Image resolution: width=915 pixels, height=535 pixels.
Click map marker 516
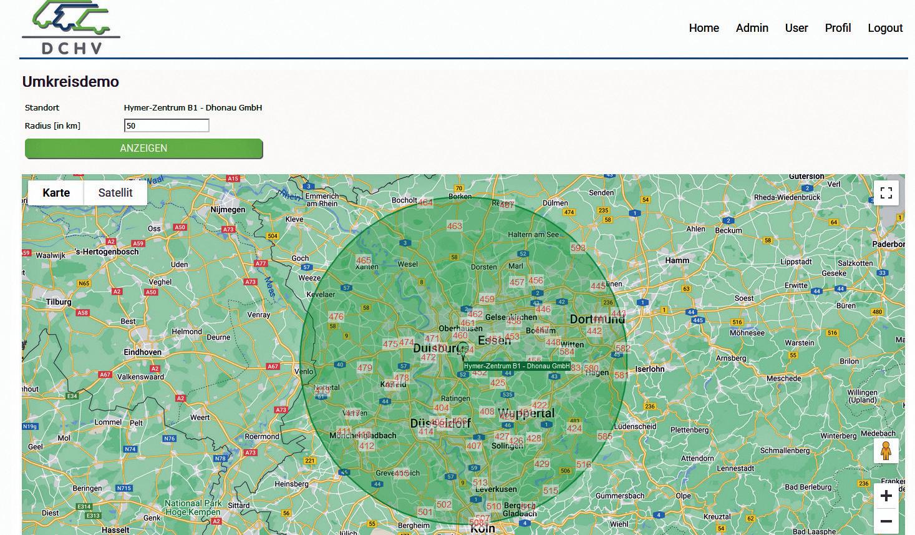[x=583, y=464]
